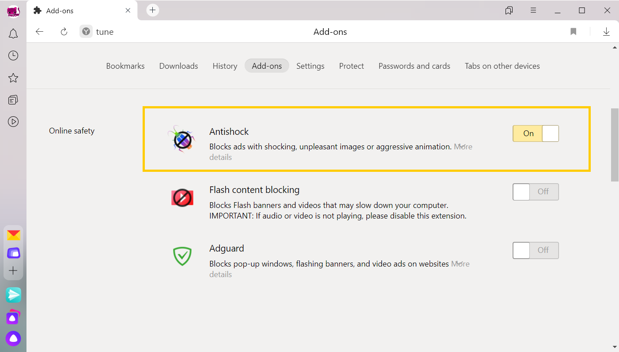Turn off the Antishock toggle
The image size is (619, 352).
pos(536,133)
